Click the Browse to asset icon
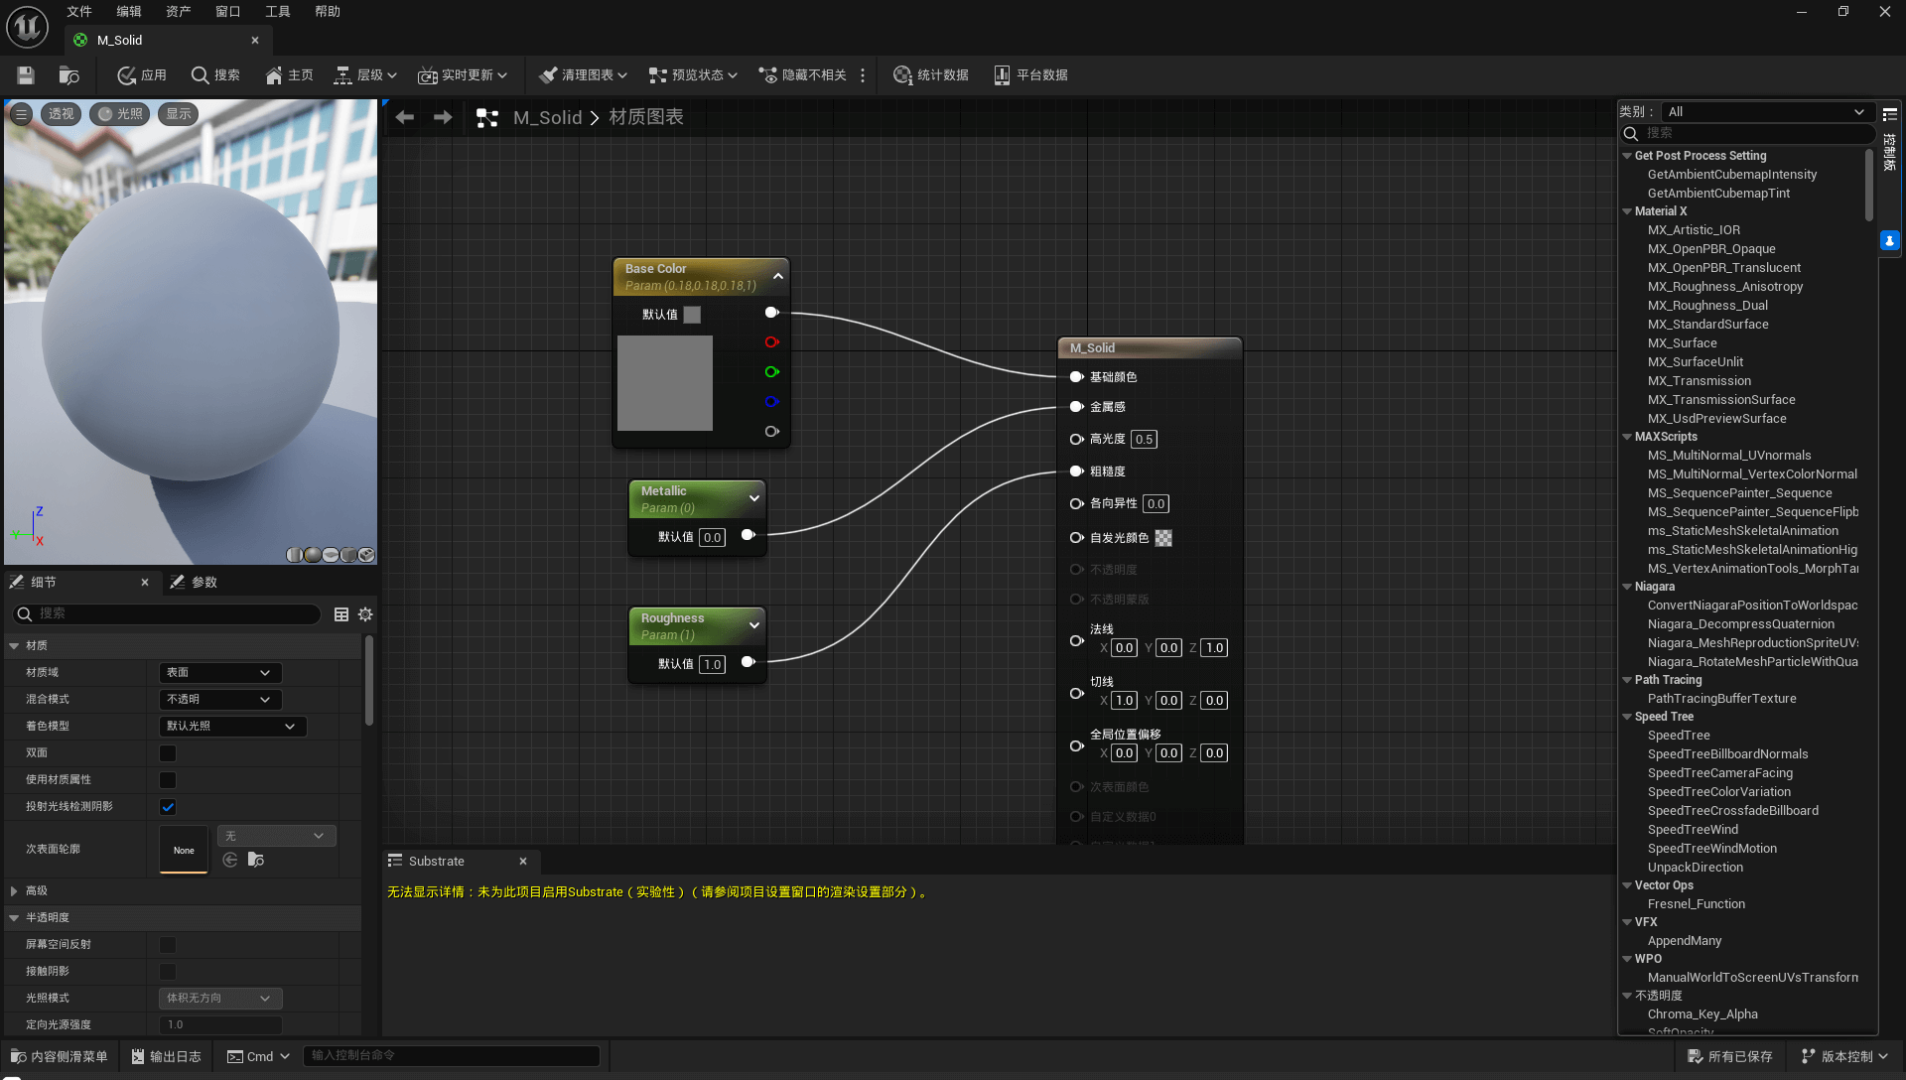This screenshot has width=1906, height=1080. pyautogui.click(x=68, y=75)
